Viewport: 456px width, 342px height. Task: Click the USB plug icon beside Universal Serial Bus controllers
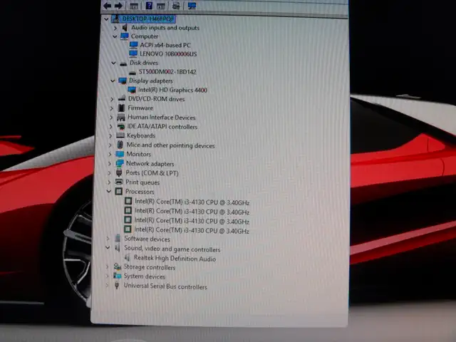pos(117,285)
